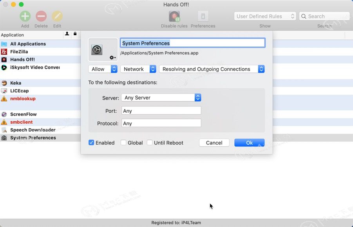Click the Registered to: iP4LTeam status text
The image size is (353, 227).
pyautogui.click(x=176, y=223)
